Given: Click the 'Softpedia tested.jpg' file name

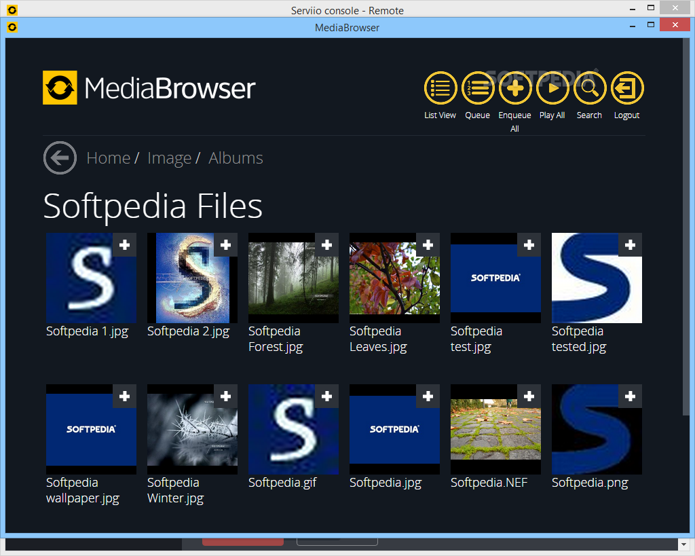Looking at the screenshot, I should (x=579, y=339).
